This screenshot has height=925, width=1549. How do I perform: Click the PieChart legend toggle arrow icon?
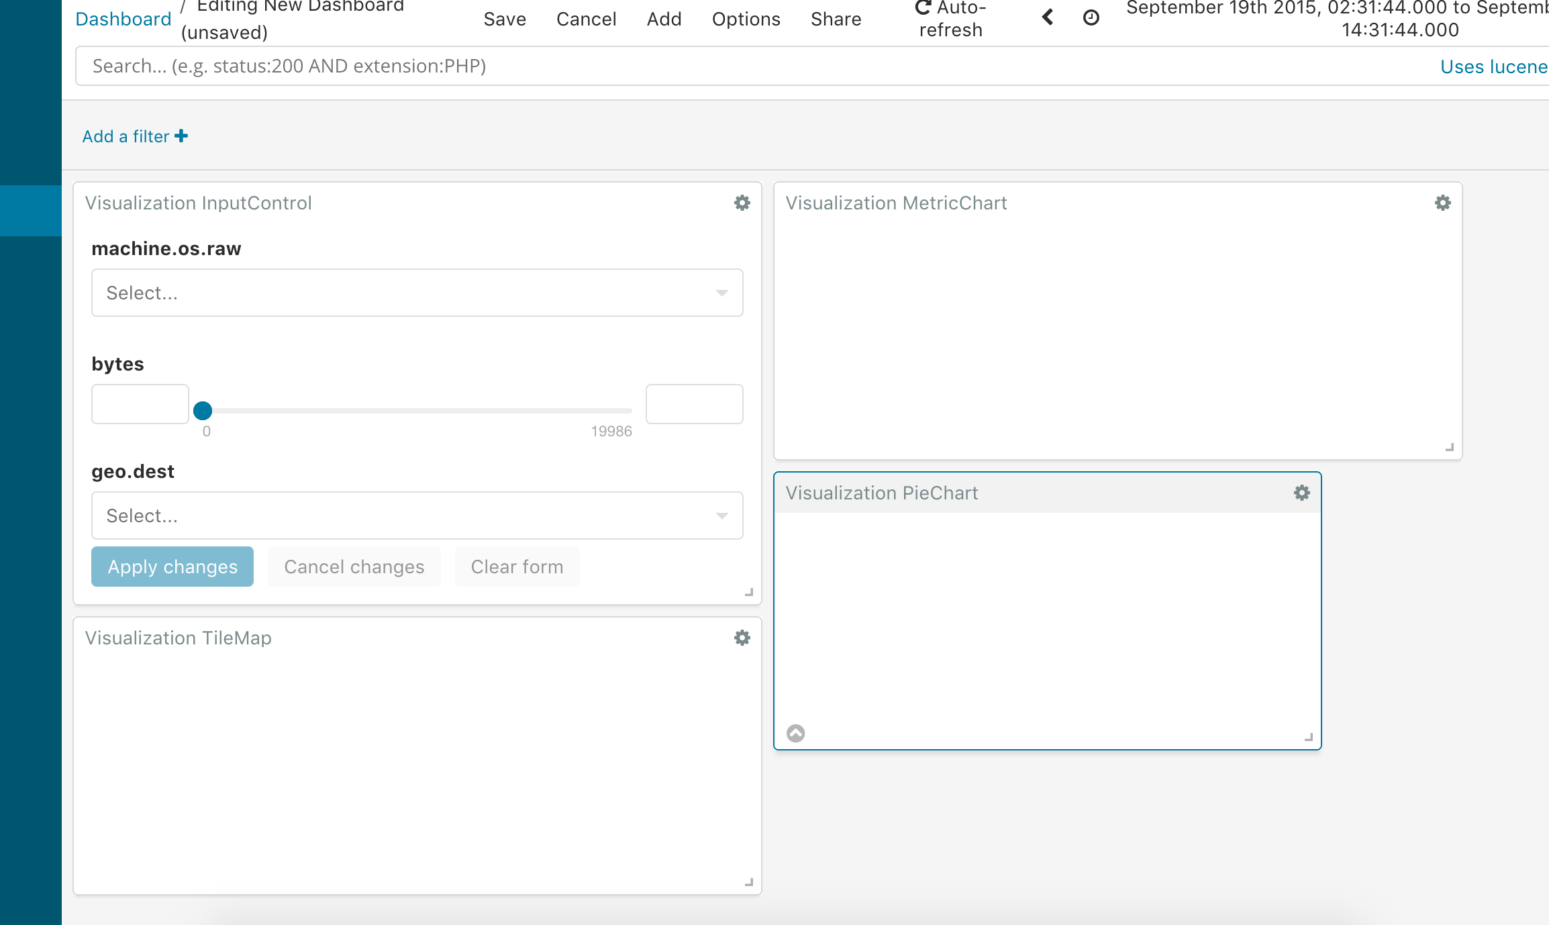pos(795,733)
